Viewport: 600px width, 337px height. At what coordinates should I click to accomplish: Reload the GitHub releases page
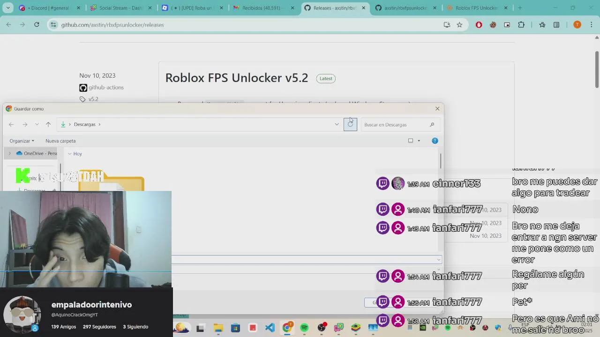point(37,25)
